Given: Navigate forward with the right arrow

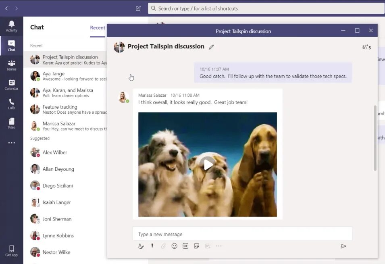Looking at the screenshot, I should 16,8.
